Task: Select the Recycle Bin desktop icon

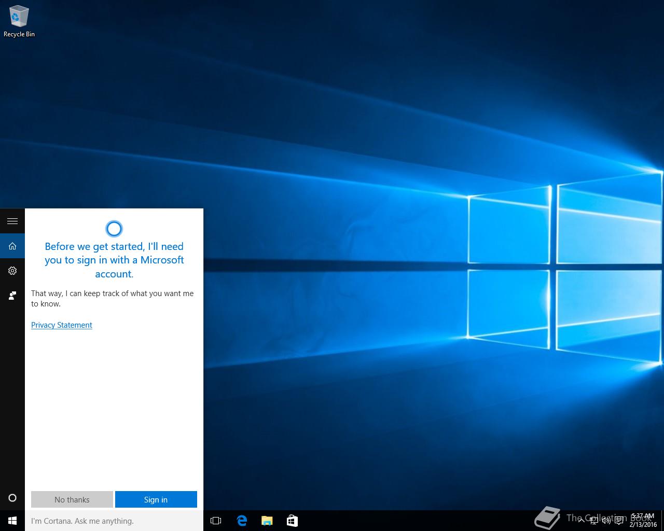Action: (19, 22)
